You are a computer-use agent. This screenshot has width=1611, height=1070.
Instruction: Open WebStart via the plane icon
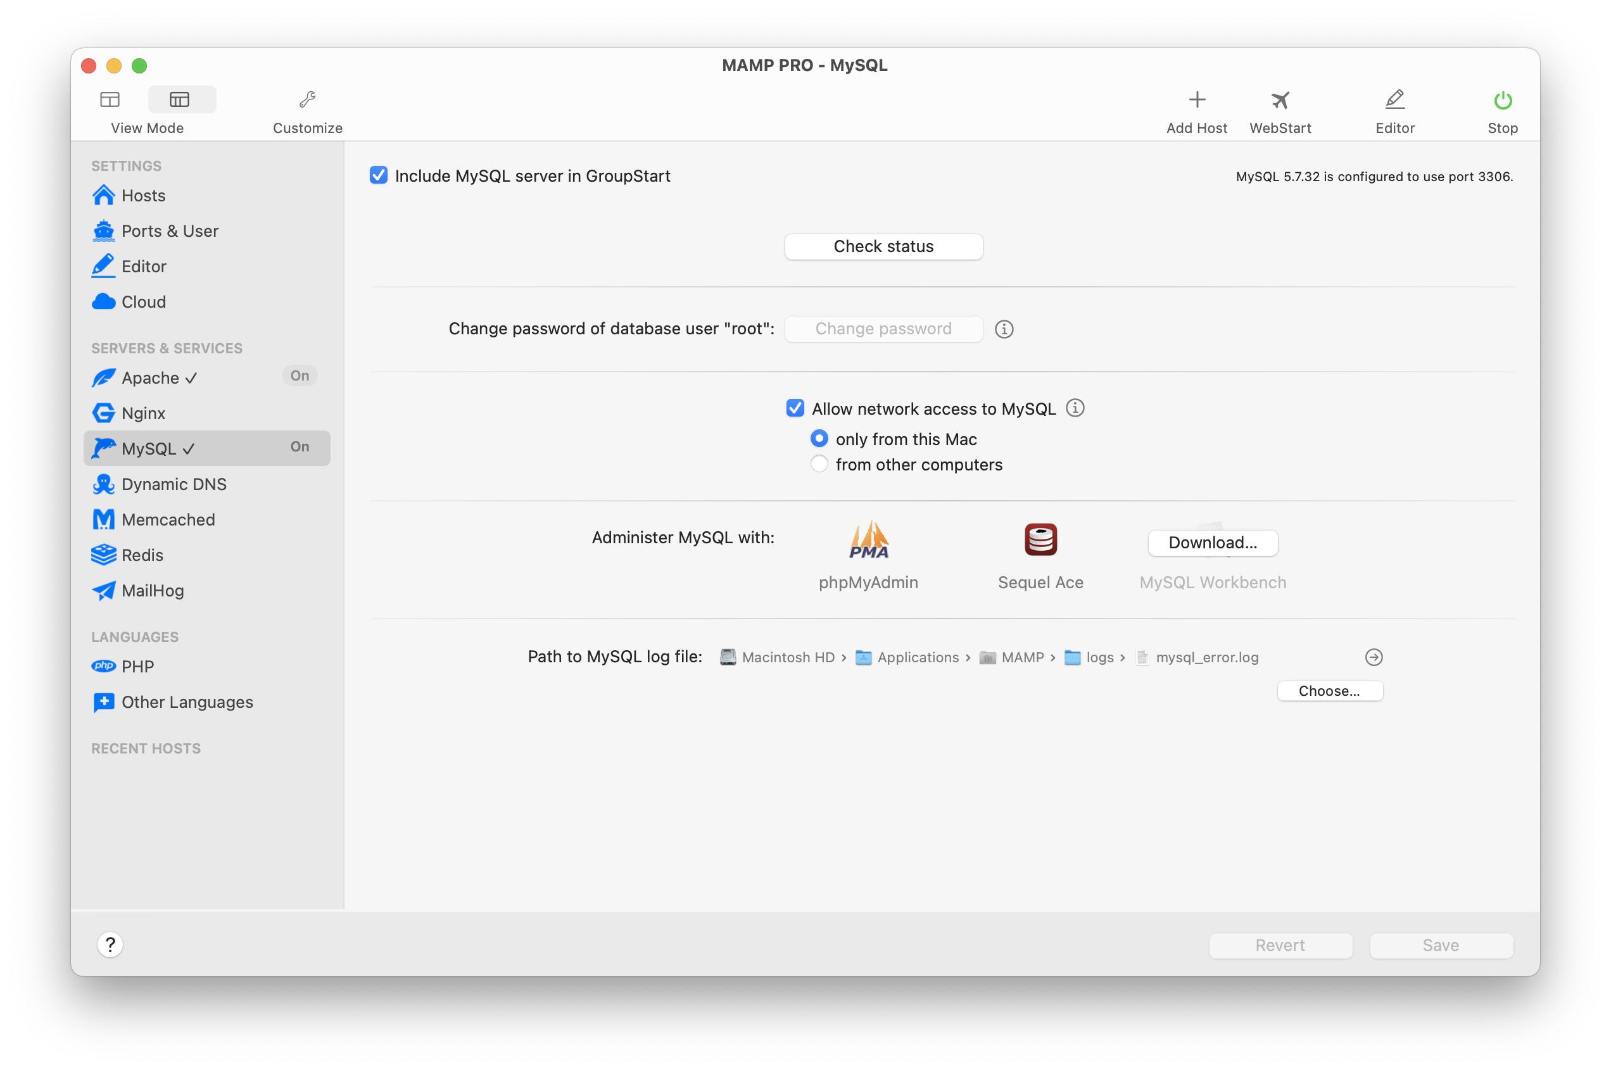pos(1280,109)
